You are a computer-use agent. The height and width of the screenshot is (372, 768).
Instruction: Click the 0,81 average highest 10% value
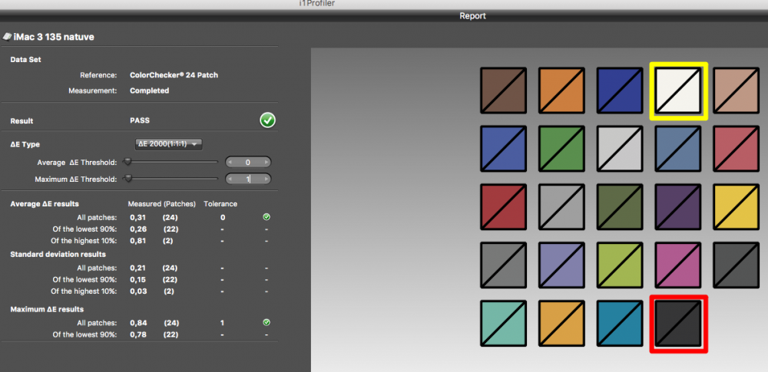(x=138, y=241)
